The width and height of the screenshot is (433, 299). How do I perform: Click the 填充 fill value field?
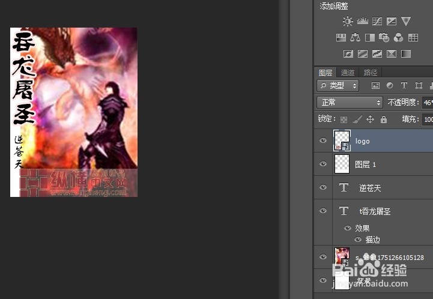428,119
